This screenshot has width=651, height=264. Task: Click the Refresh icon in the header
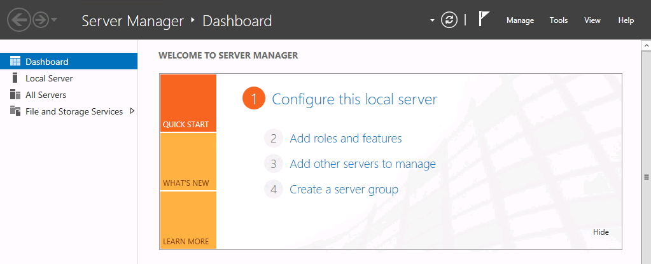click(x=449, y=20)
